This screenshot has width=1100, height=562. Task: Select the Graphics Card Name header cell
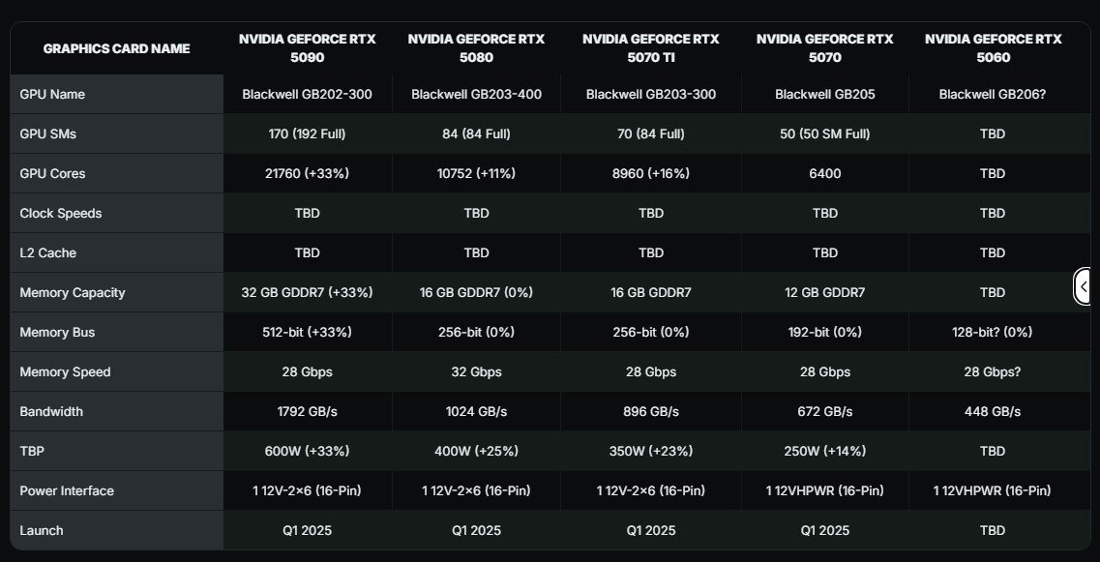click(116, 48)
